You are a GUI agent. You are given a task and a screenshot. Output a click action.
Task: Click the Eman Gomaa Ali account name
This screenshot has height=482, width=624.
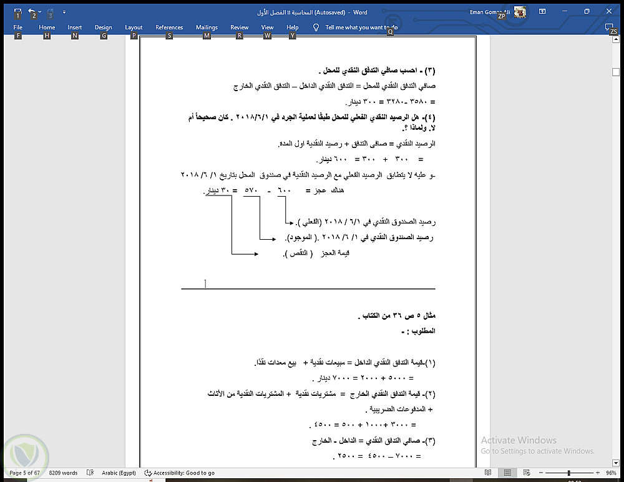pos(489,12)
